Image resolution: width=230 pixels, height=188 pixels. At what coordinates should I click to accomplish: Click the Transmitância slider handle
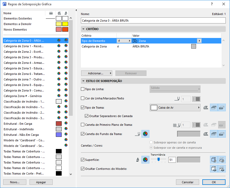pos(159,159)
